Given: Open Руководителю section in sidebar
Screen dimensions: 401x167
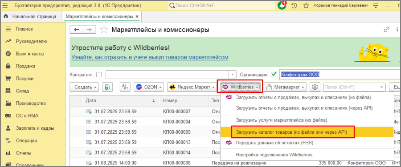Looking at the screenshot, I should click(31, 41).
